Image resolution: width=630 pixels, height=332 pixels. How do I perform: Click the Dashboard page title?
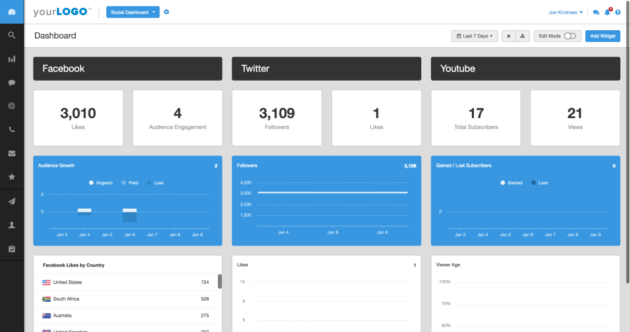(x=55, y=36)
